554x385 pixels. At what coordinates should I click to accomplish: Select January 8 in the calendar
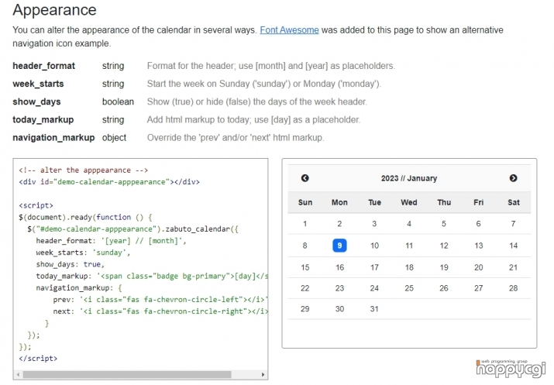[x=305, y=246]
